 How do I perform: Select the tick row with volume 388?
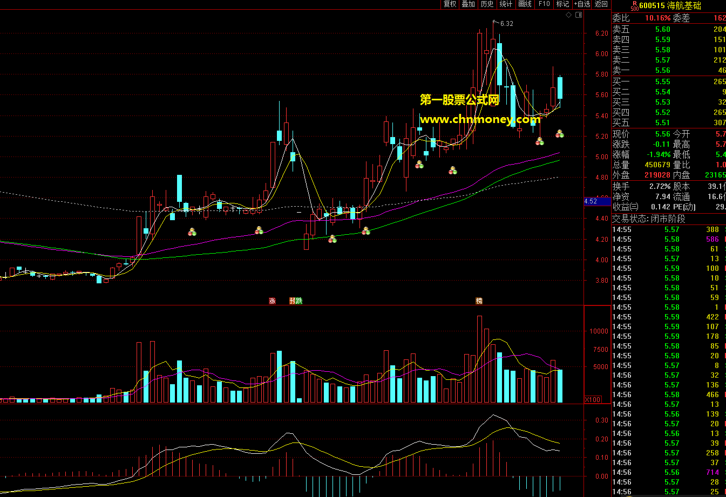(x=669, y=229)
